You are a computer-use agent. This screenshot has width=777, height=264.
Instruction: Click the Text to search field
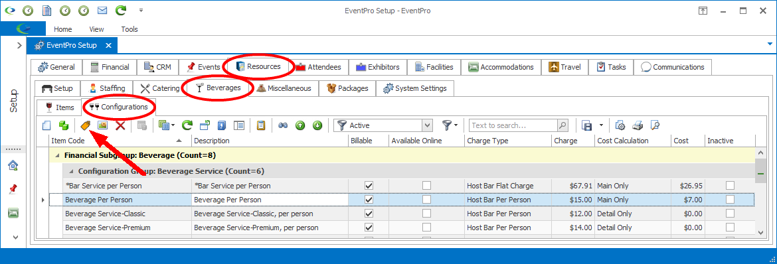point(514,126)
